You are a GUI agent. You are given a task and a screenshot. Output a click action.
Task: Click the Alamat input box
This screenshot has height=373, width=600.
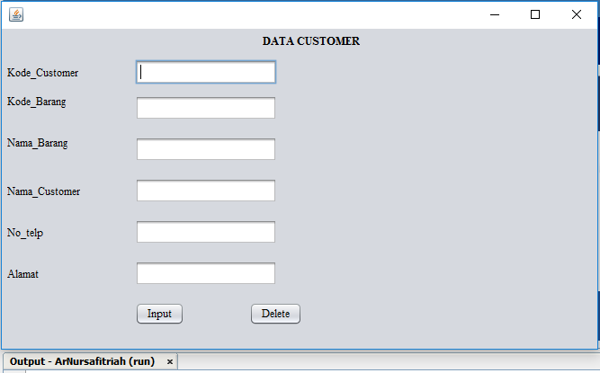[x=206, y=273]
